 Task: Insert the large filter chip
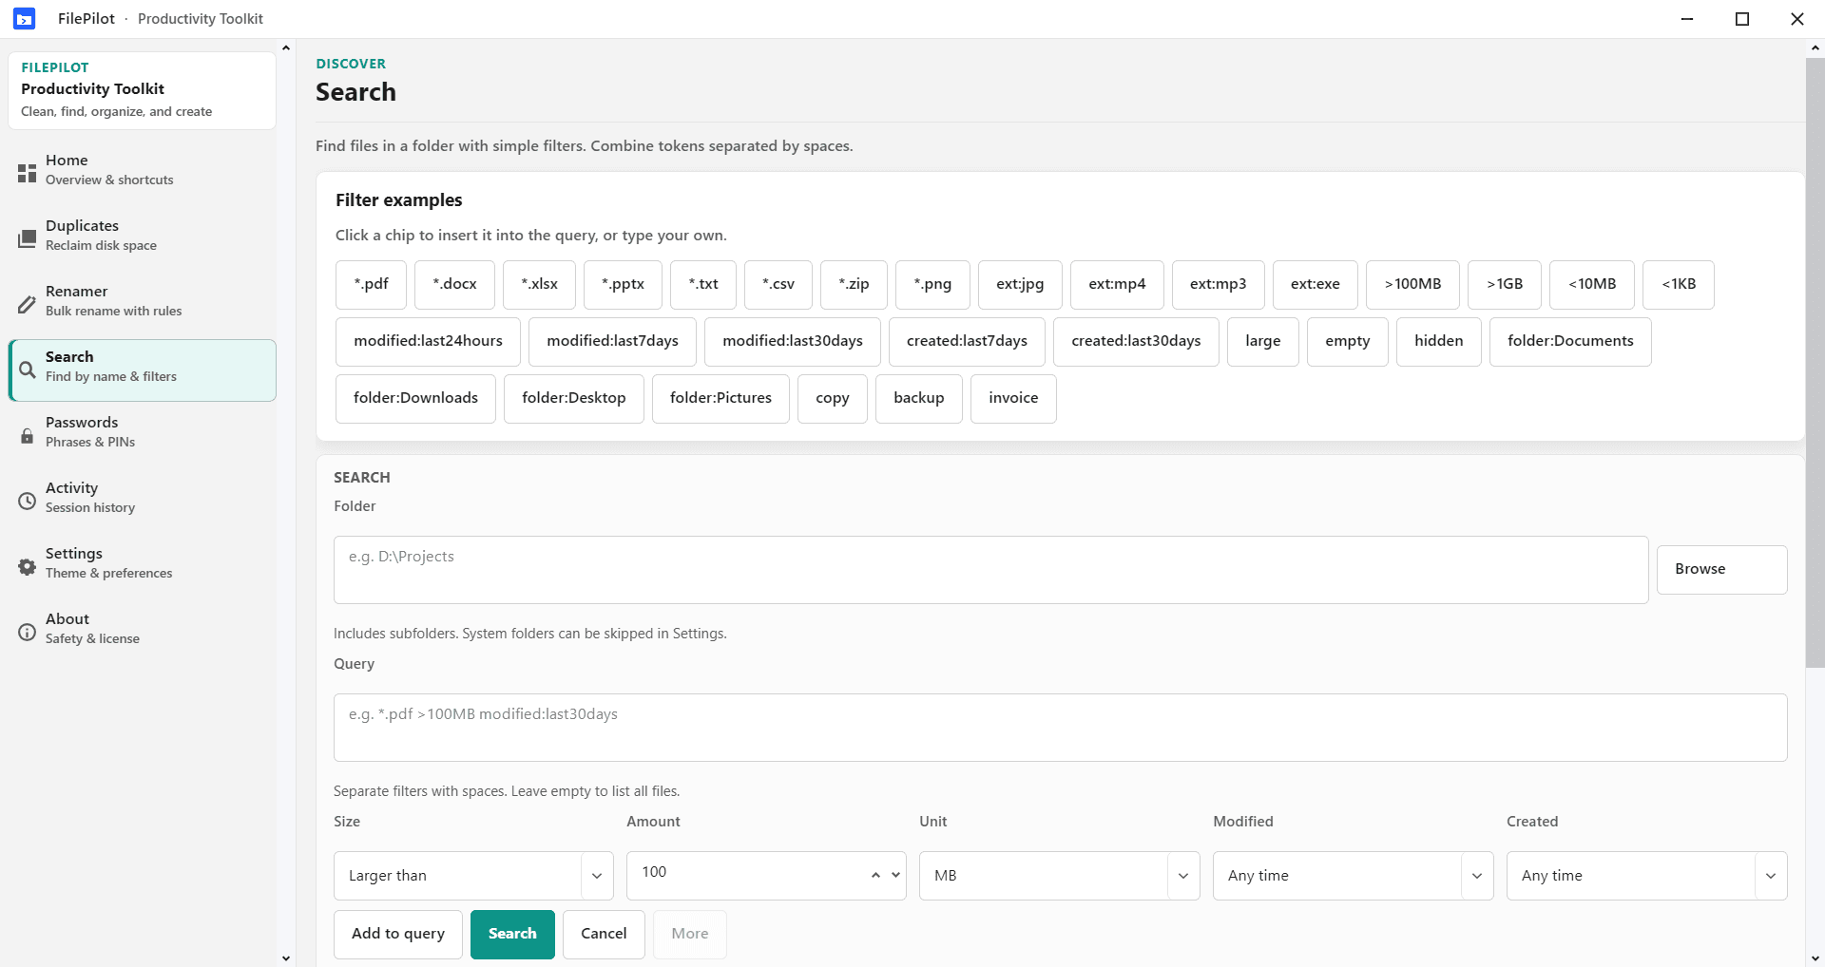1263,341
